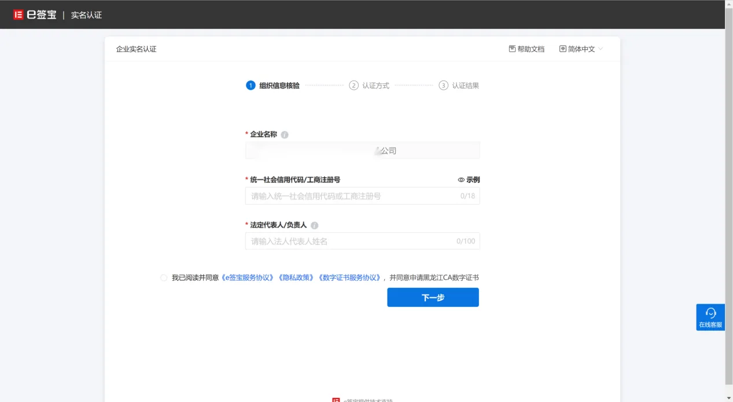Open the 《数字证书服务协议》 link
The width and height of the screenshot is (733, 402).
(x=349, y=278)
